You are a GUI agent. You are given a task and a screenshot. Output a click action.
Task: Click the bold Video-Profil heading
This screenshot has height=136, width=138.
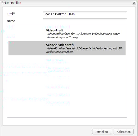coord(55,30)
